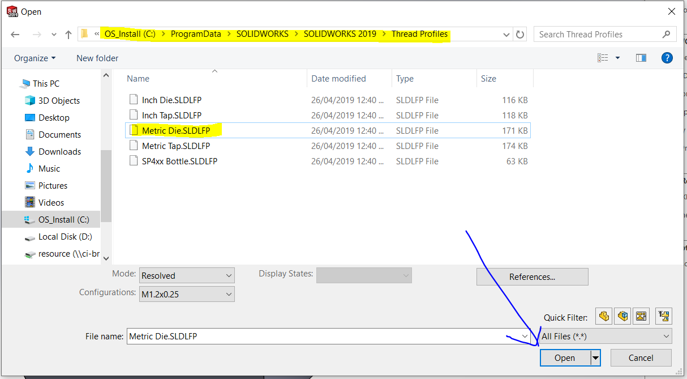Go to SOLIDWORKS folder in the address path
The height and width of the screenshot is (379, 687).
coord(262,34)
